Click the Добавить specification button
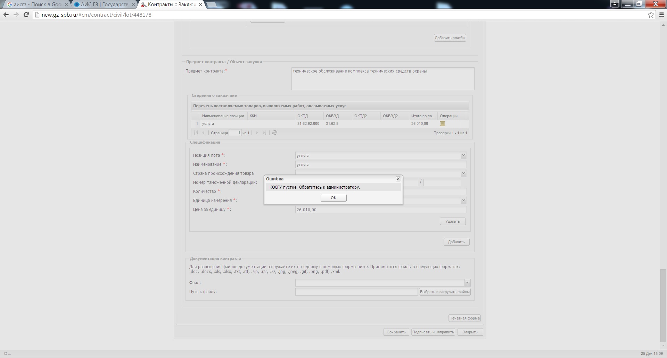 pos(456,242)
